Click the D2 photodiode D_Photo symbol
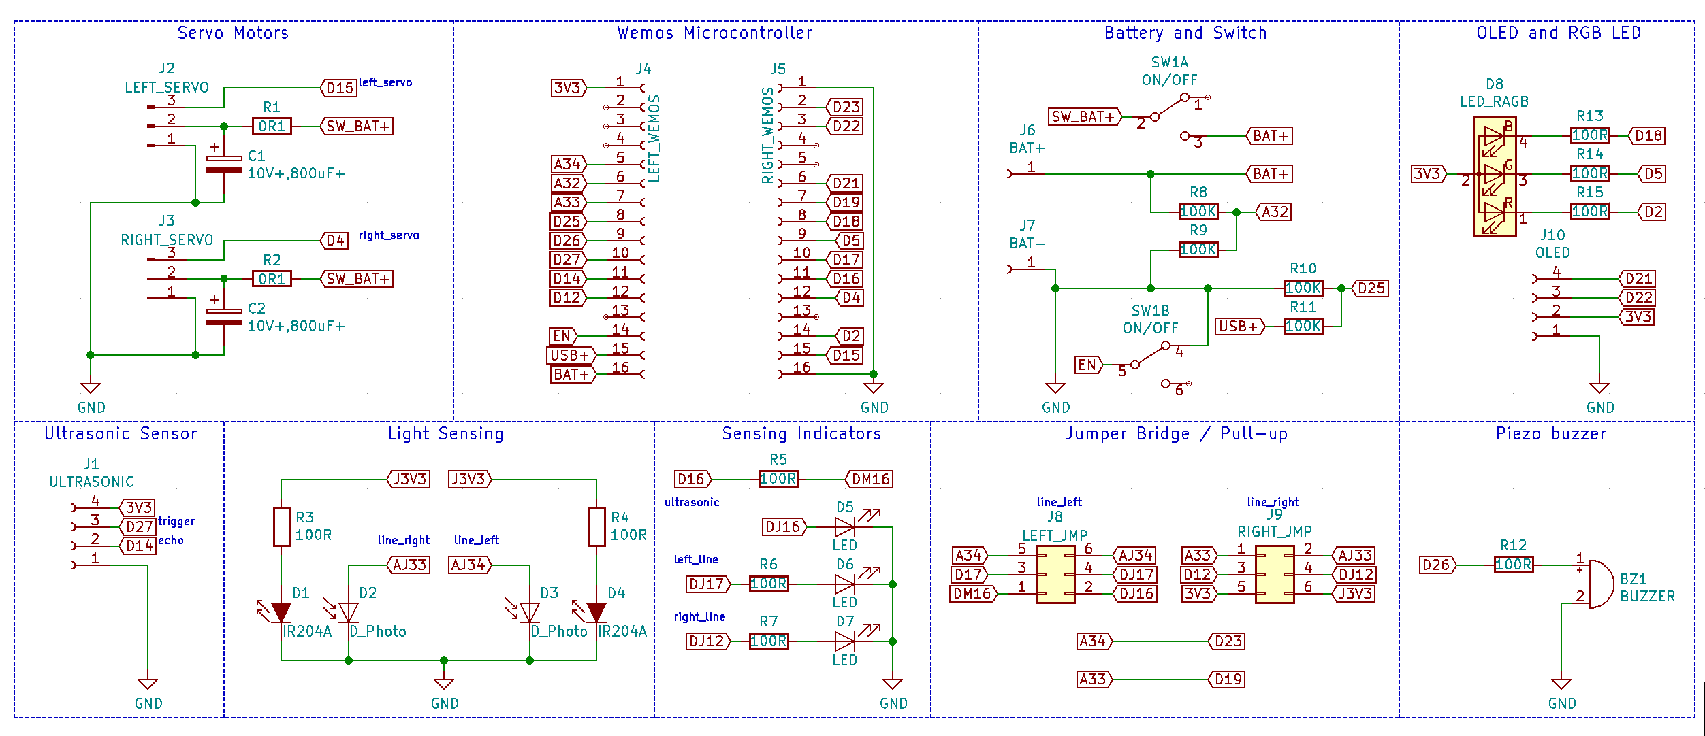Screen dimensions: 1705x736 (x=349, y=612)
